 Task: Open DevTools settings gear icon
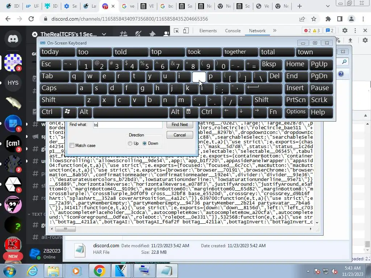point(345,30)
